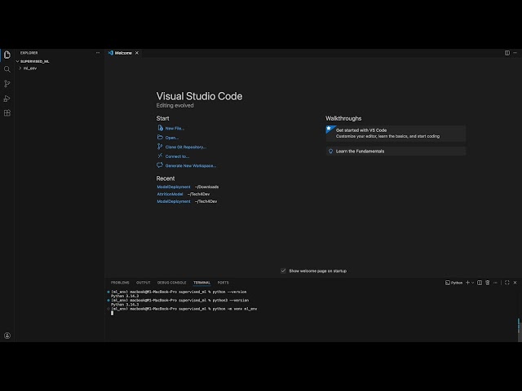This screenshot has width=522, height=391.
Task: Click the Connect to remote icon
Action: click(160, 156)
